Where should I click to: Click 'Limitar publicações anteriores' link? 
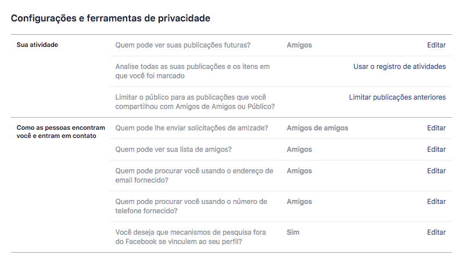point(397,97)
